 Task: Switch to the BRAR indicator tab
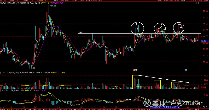click(x=51, y=109)
